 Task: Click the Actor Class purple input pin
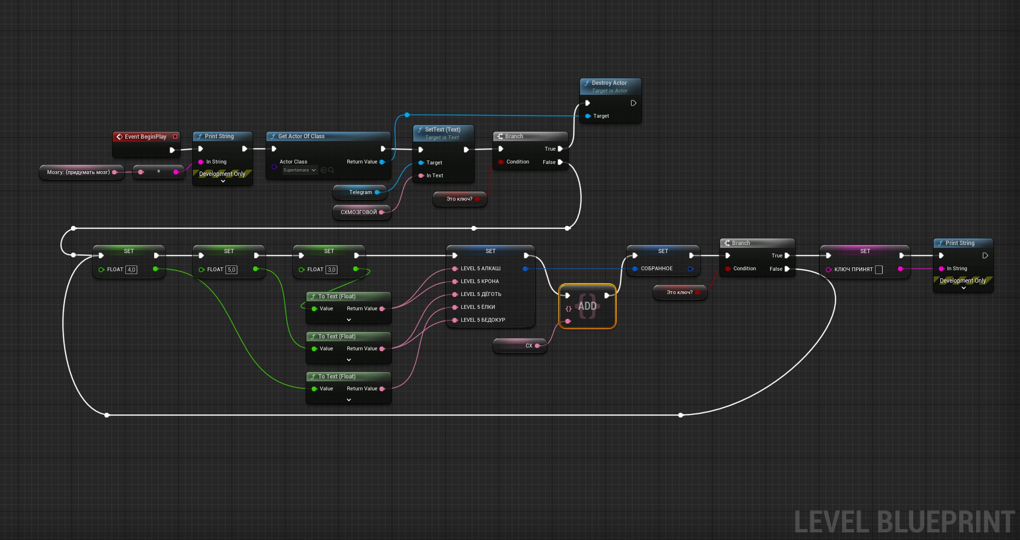(x=274, y=166)
